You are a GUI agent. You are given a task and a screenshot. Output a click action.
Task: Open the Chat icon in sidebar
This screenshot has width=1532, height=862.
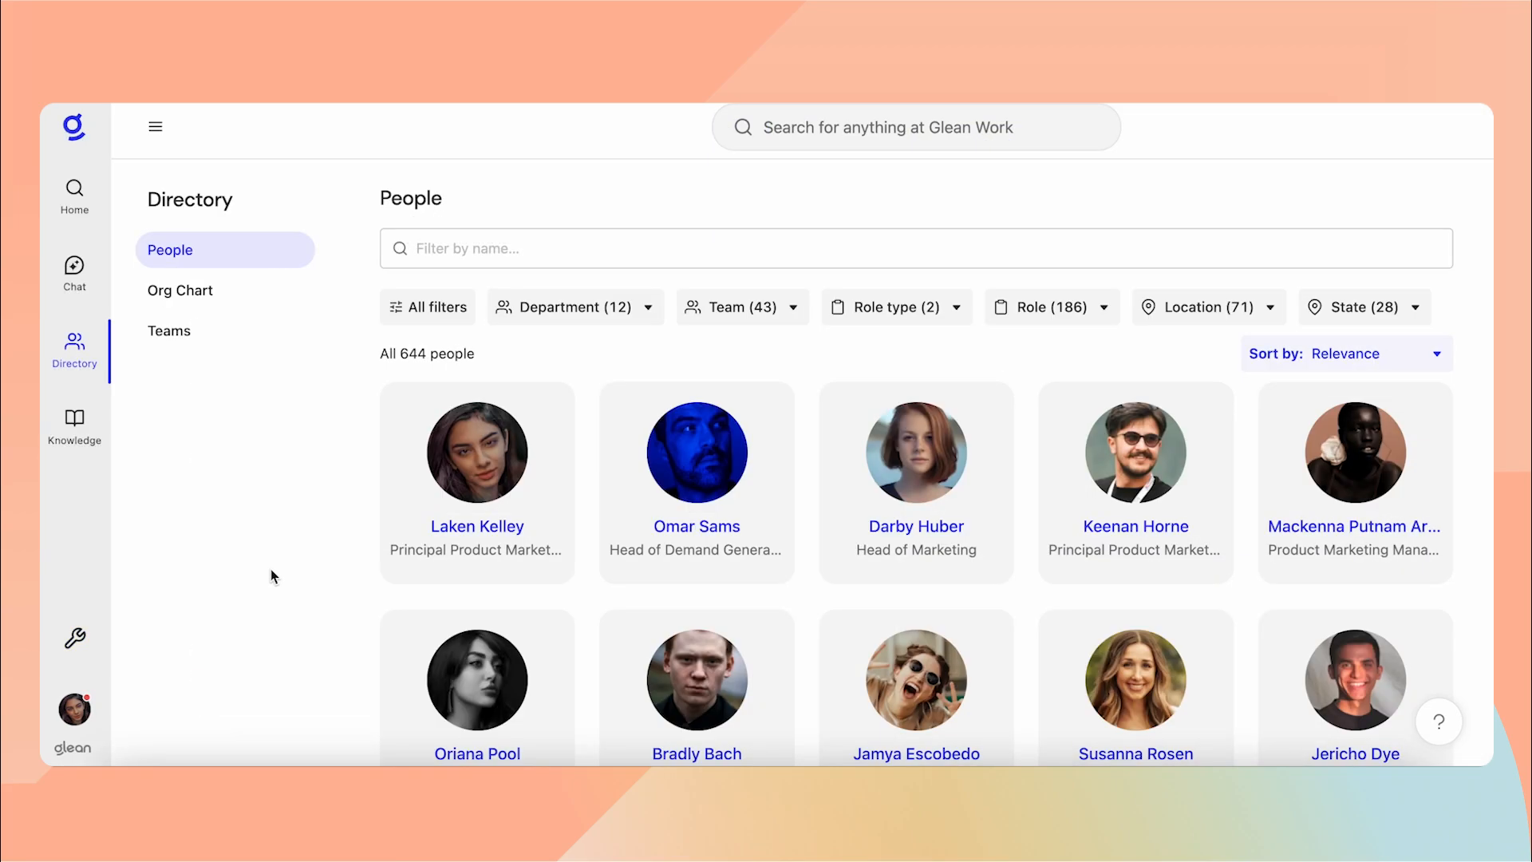pos(74,273)
